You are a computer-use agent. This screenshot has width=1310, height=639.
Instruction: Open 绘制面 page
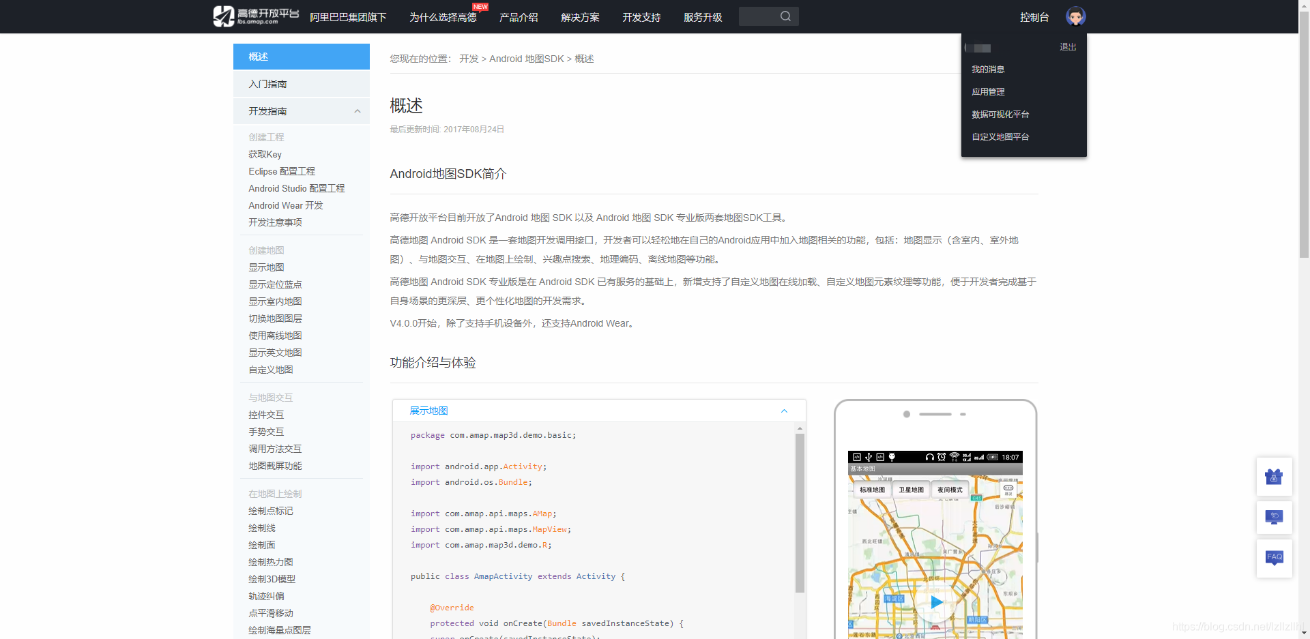click(262, 545)
